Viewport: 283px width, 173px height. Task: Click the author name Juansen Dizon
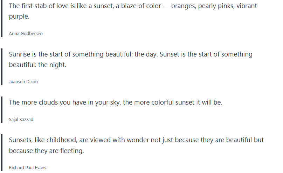[x=23, y=82]
